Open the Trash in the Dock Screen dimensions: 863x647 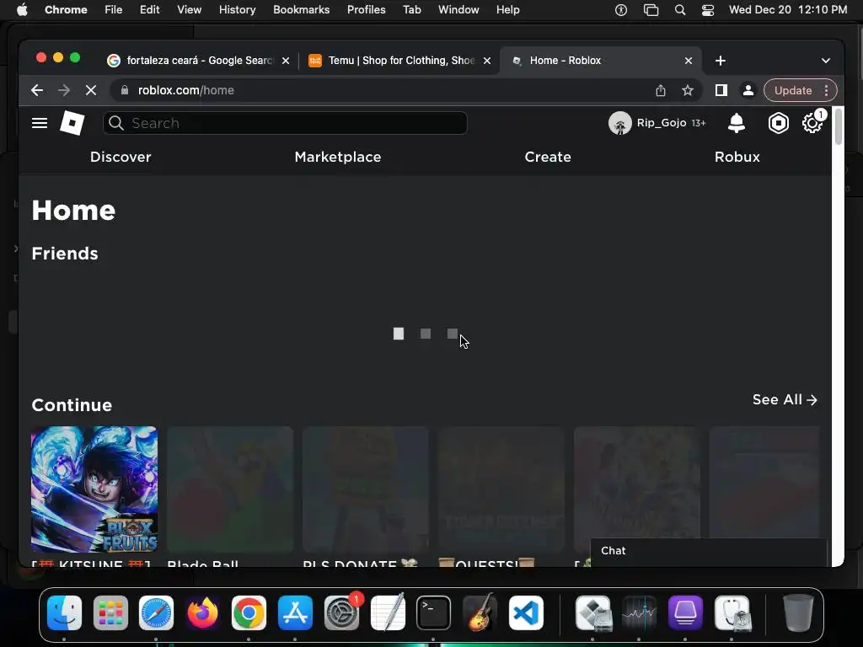(x=797, y=613)
